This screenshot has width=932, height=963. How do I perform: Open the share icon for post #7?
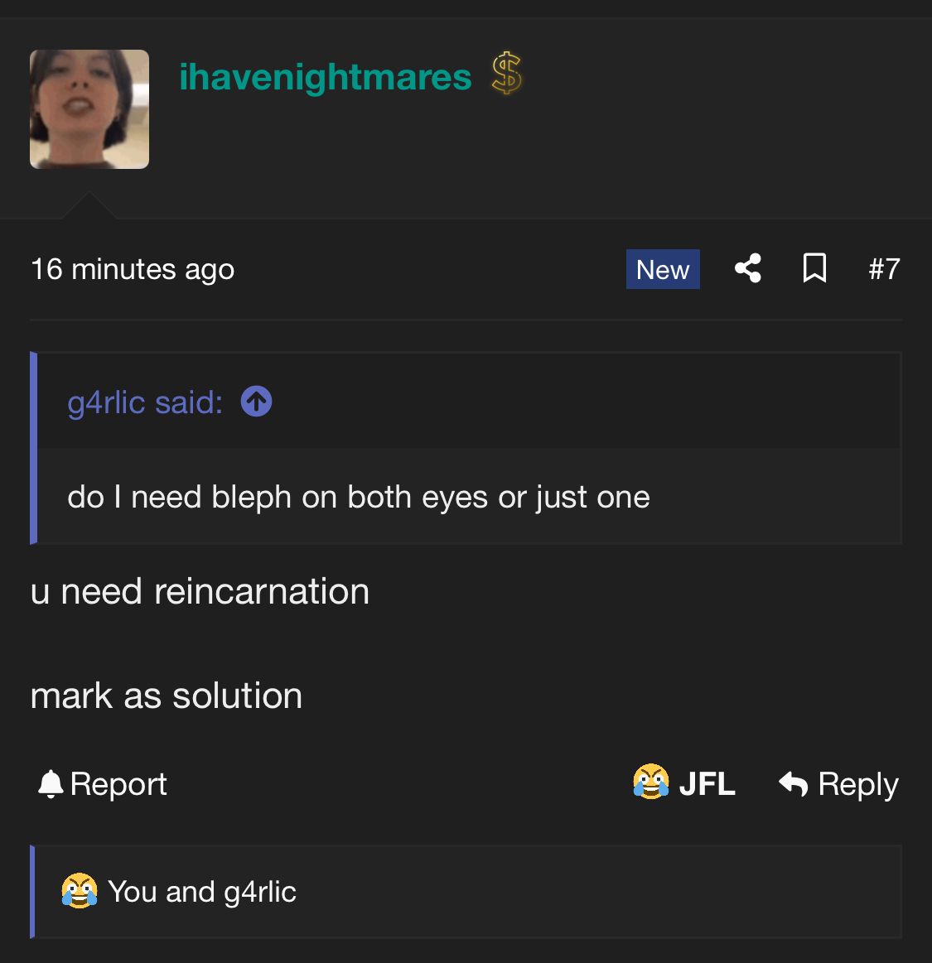[748, 268]
